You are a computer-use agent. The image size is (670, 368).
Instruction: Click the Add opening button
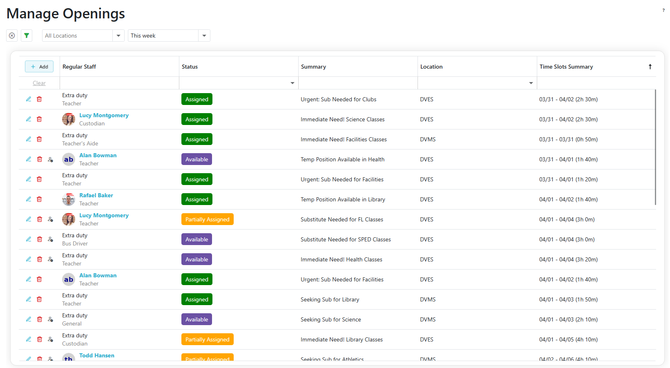click(39, 67)
